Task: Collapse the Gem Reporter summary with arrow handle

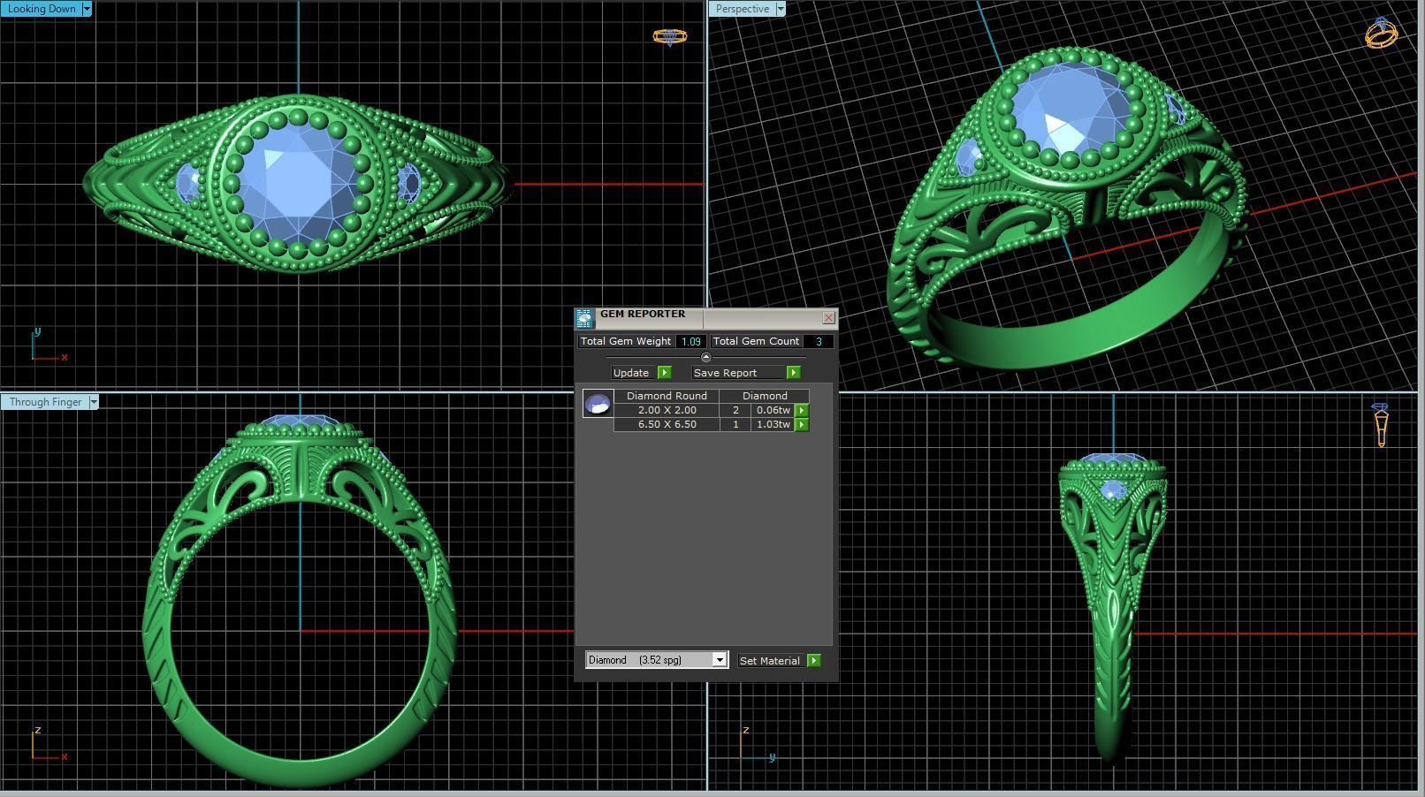Action: click(705, 357)
